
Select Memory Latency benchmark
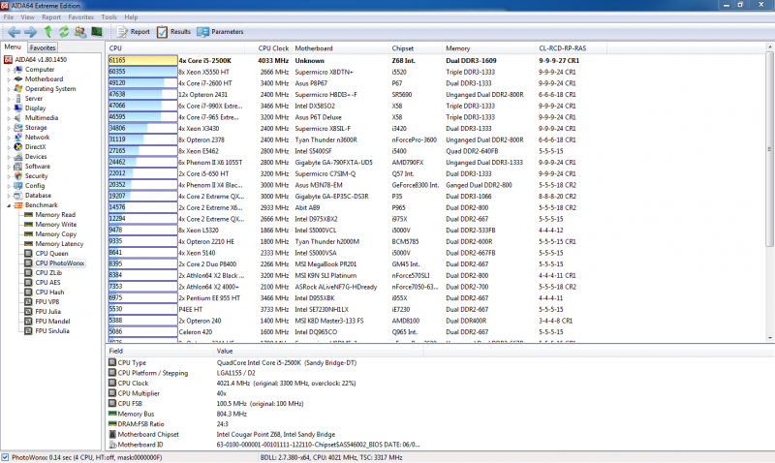[x=59, y=243]
